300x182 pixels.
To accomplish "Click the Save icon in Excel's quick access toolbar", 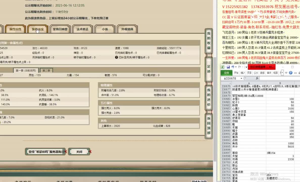I will click(x=229, y=67).
